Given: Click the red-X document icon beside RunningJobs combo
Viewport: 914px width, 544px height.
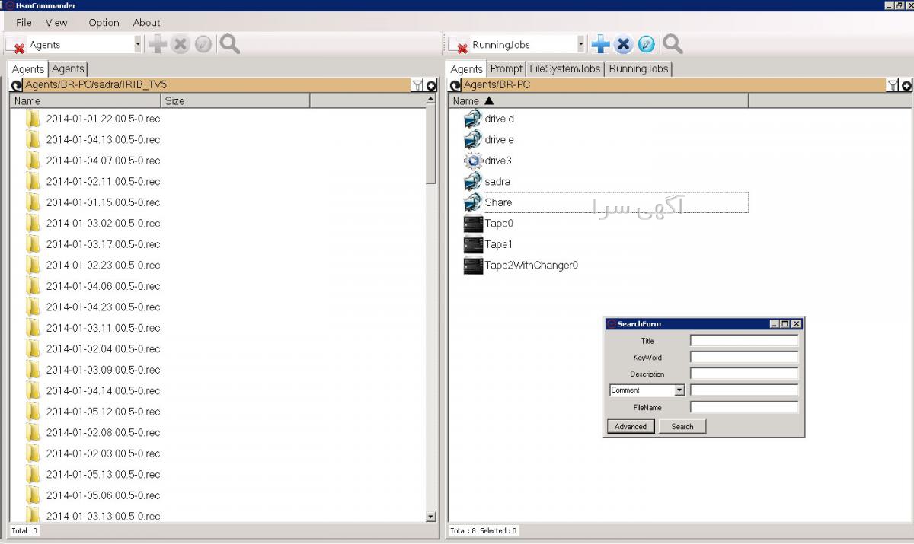Looking at the screenshot, I should [458, 46].
